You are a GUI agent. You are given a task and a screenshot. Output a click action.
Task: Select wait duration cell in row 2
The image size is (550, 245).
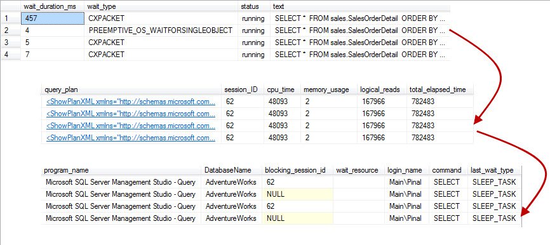tap(52, 30)
